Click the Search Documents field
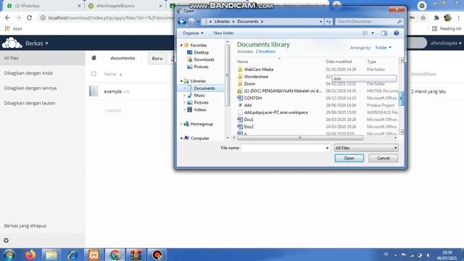This screenshot has width=464, height=261. pyautogui.click(x=366, y=22)
